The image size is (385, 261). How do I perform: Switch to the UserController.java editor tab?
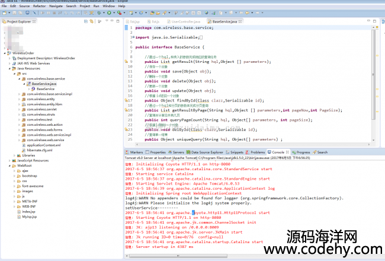coord(184,21)
